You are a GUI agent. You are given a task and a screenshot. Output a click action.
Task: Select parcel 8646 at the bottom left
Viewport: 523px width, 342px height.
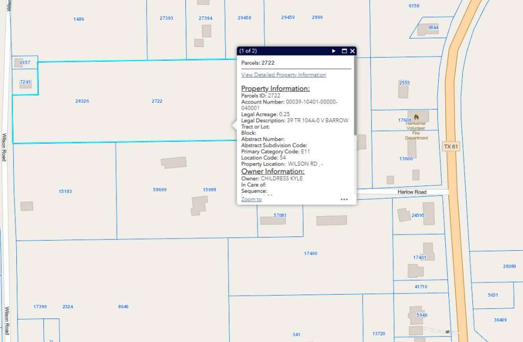[x=123, y=306]
